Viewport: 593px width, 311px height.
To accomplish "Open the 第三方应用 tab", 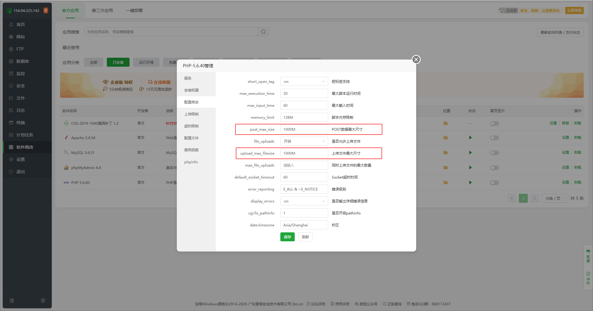I will [x=102, y=10].
